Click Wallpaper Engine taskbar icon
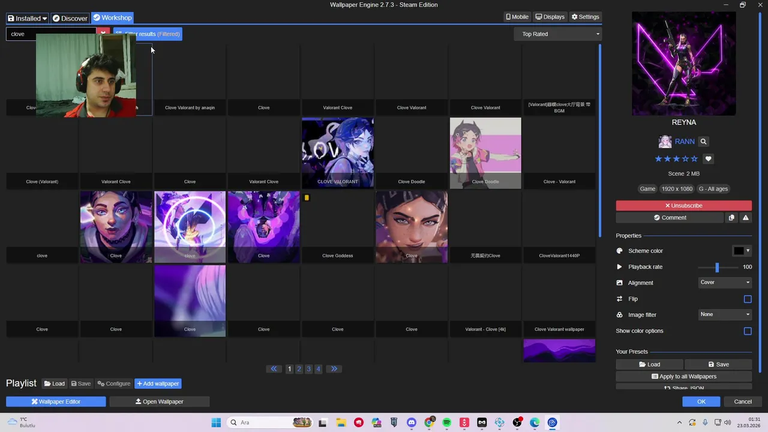 click(552, 422)
